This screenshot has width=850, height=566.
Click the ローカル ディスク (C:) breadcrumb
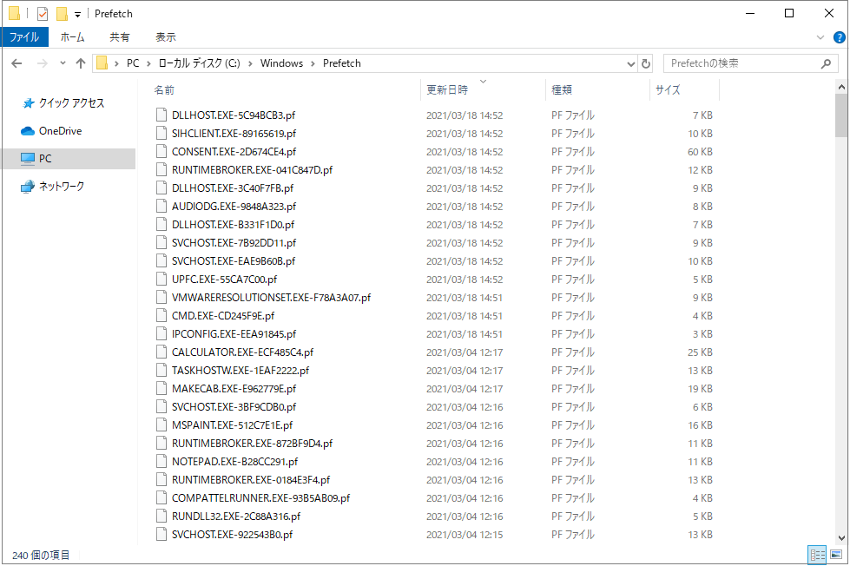coord(199,63)
